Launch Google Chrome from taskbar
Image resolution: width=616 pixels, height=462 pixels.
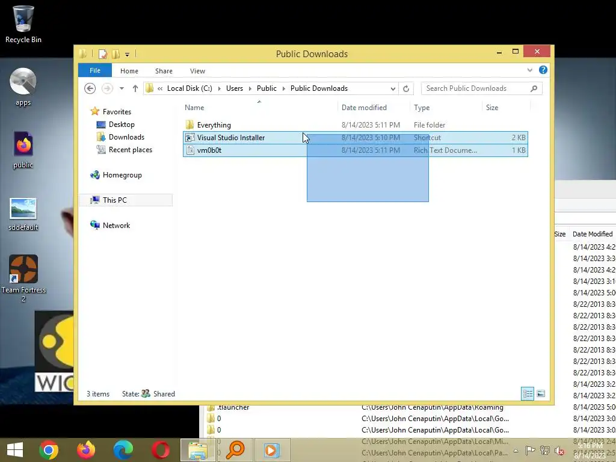click(x=49, y=450)
